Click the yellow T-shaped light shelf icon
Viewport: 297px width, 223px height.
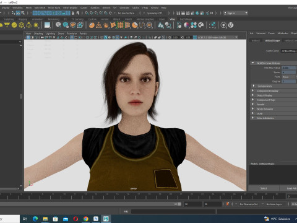coord(7,25)
